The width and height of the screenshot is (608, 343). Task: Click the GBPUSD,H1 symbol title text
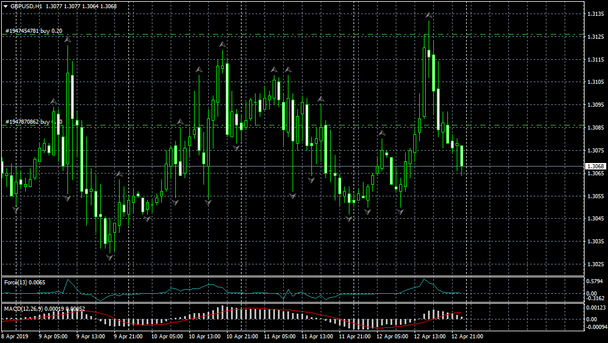(x=26, y=6)
